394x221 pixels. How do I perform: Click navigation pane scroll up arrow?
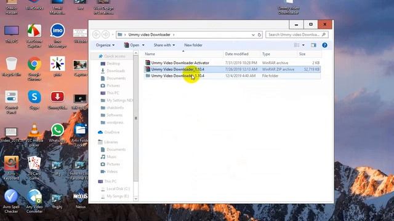coord(135,53)
